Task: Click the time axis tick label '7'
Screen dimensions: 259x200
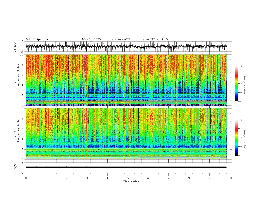Action: (169, 178)
